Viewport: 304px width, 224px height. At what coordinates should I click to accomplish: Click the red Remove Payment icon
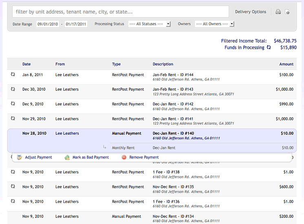124,157
